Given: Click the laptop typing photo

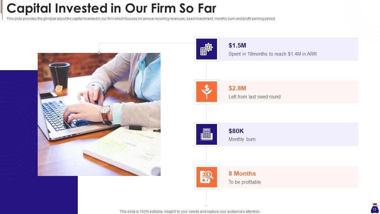Looking at the screenshot, I should coord(99,114).
